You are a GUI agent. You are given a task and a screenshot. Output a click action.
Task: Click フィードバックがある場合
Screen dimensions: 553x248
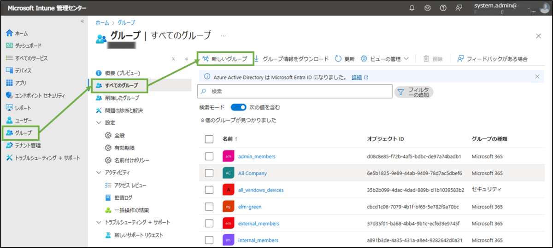click(493, 59)
